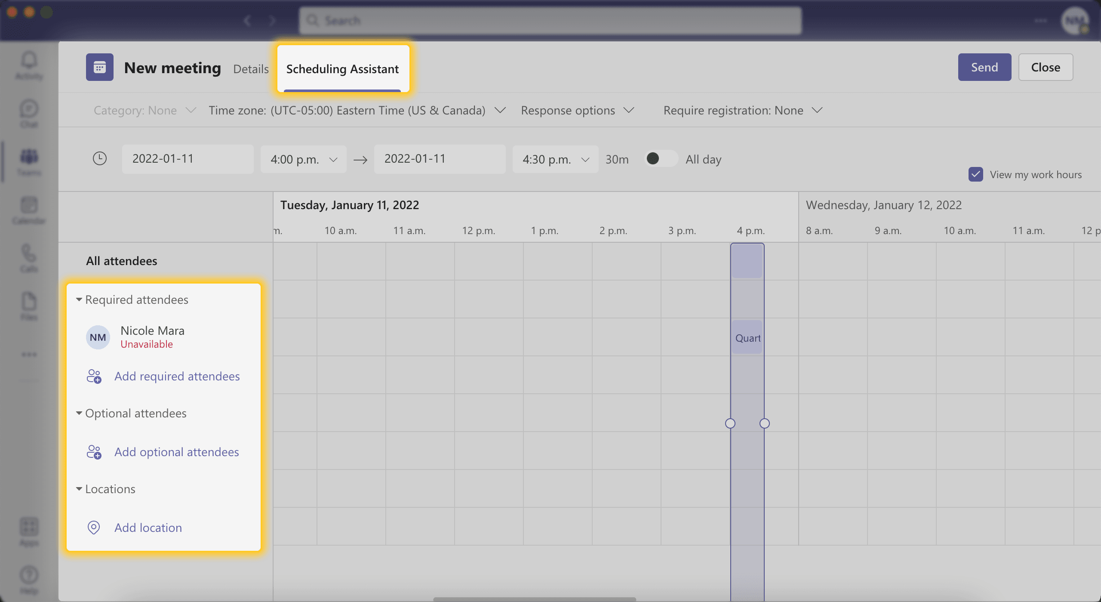Click Send to schedule meeting
1101x602 pixels.
point(984,67)
